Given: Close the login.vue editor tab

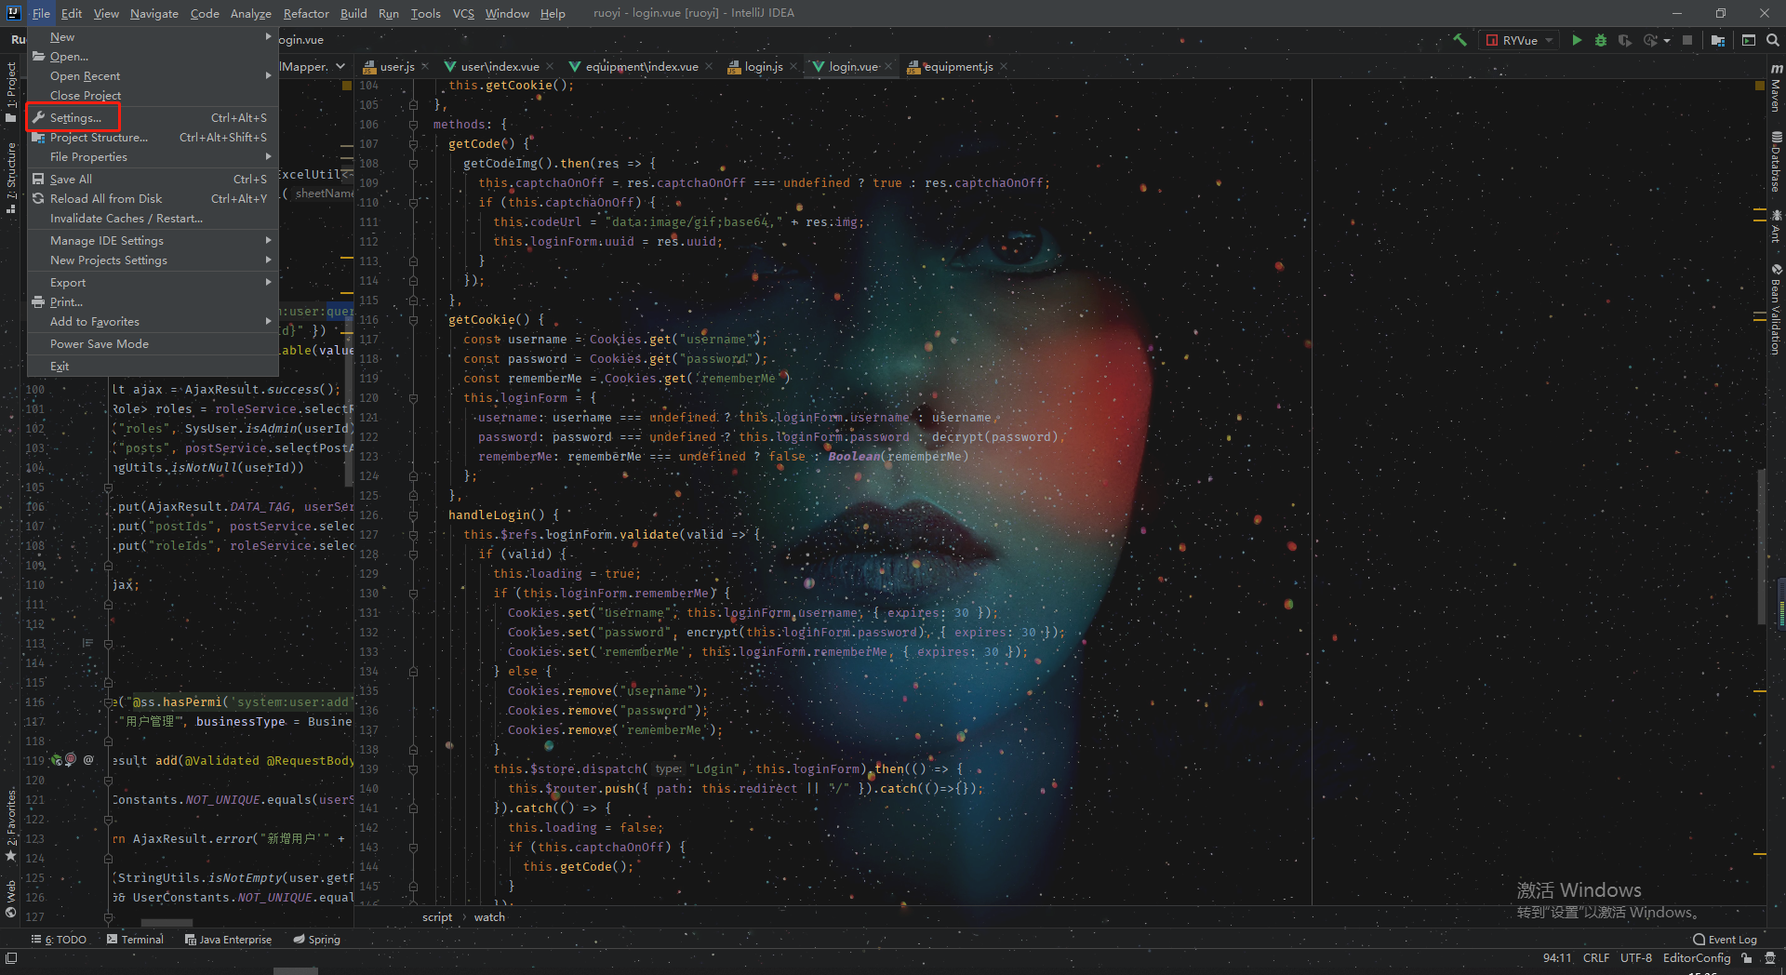Looking at the screenshot, I should click(x=888, y=66).
